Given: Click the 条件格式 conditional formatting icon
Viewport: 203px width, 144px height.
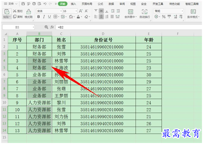Looking at the screenshot, I should pyautogui.click(x=193, y=12).
